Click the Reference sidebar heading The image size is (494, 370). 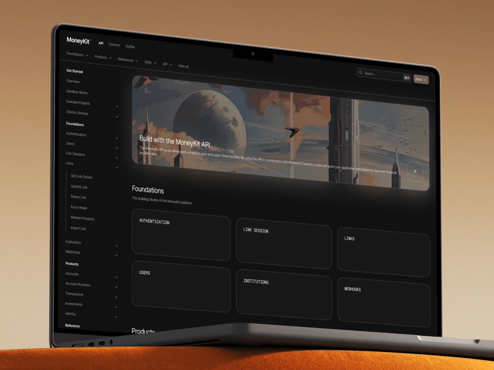(x=73, y=326)
